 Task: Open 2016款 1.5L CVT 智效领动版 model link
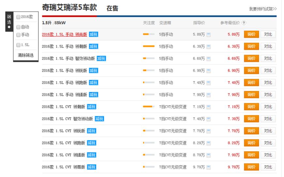(x=67, y=119)
